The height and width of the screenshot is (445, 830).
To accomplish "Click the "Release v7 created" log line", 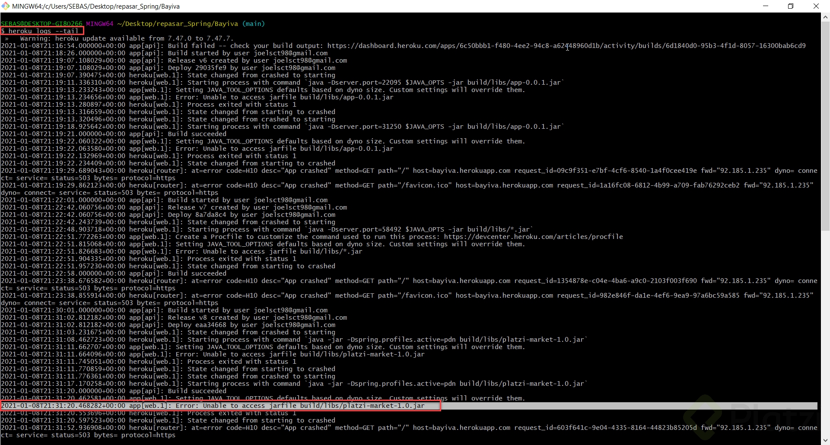I will (x=174, y=207).
